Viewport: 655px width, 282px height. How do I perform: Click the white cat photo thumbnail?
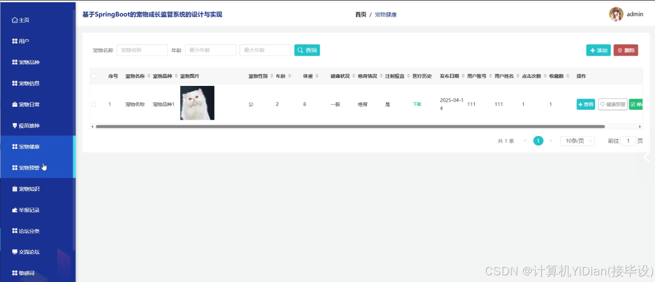pyautogui.click(x=197, y=103)
